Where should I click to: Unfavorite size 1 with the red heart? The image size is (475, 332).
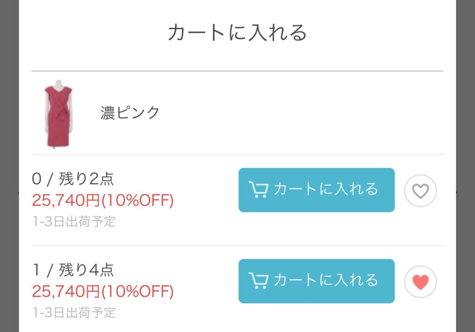[420, 282]
